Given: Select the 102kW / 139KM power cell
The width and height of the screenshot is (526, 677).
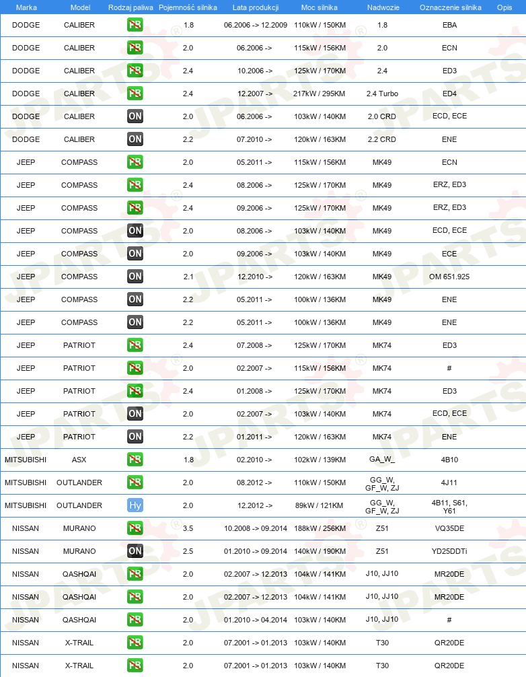Looking at the screenshot, I should point(320,460).
